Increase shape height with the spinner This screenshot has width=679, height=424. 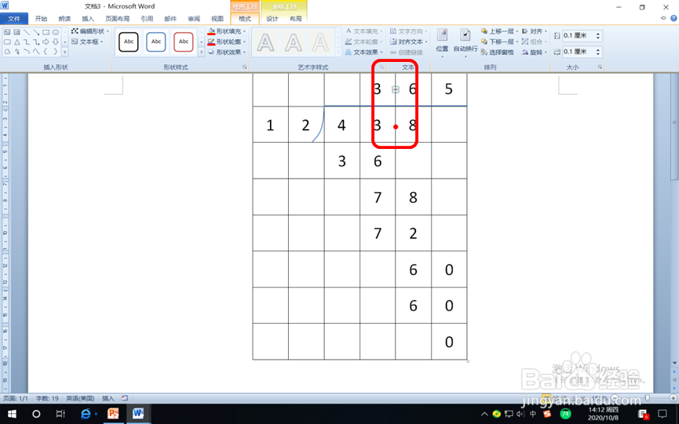point(598,33)
